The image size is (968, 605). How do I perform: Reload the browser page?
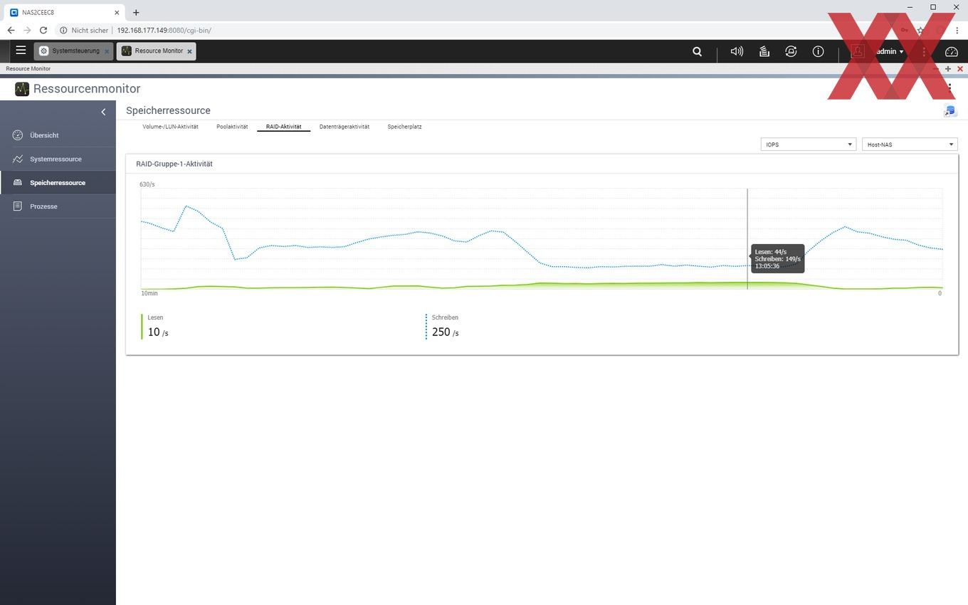coord(43,31)
